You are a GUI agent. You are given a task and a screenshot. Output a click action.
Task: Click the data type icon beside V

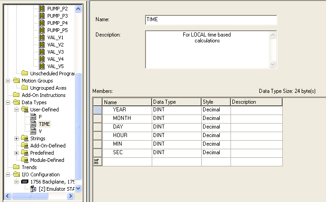click(33, 131)
